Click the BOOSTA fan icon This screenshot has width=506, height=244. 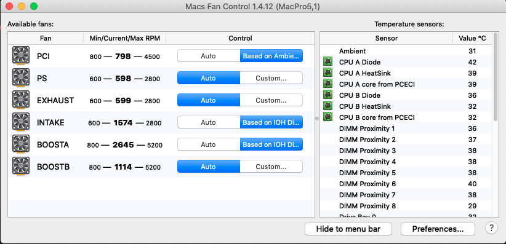click(x=21, y=144)
